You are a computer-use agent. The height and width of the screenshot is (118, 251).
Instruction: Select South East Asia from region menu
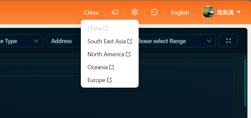click(x=110, y=41)
